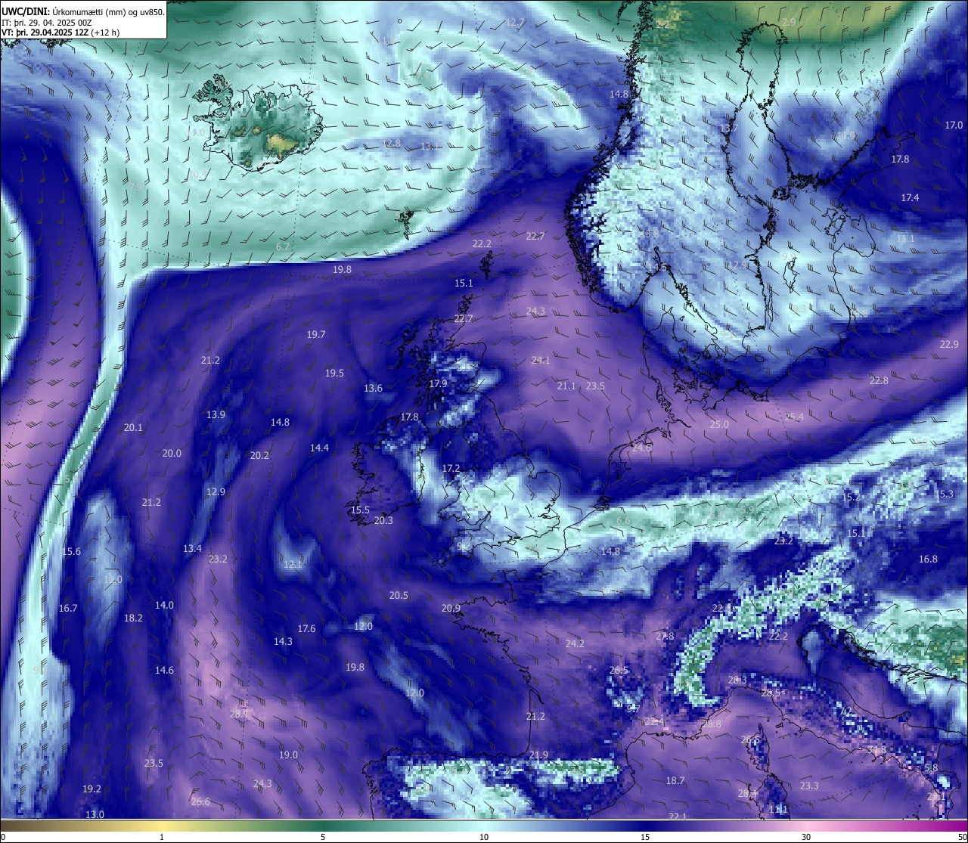Screen dimensions: 968x843
Task: Click the 20.0 value label
Action: coord(172,453)
